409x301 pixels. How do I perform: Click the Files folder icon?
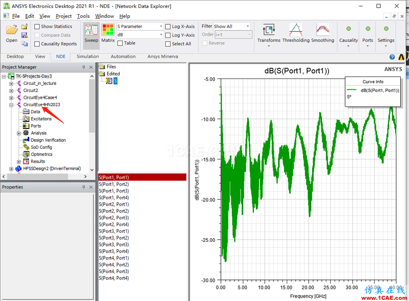[102, 67]
